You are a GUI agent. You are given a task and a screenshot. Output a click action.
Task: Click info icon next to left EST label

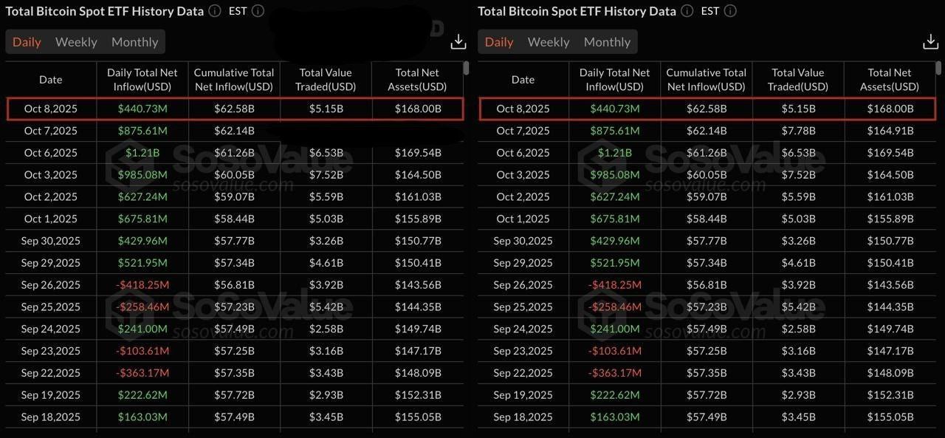click(x=258, y=11)
